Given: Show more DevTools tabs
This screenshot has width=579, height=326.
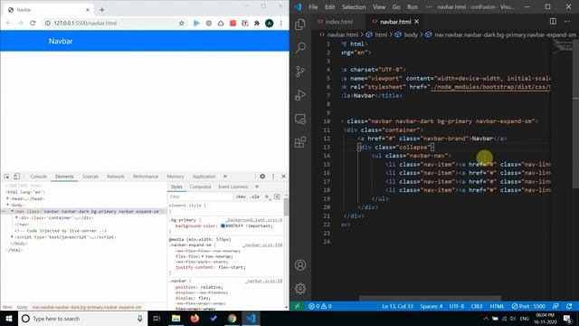Looking at the screenshot, I should (225, 177).
